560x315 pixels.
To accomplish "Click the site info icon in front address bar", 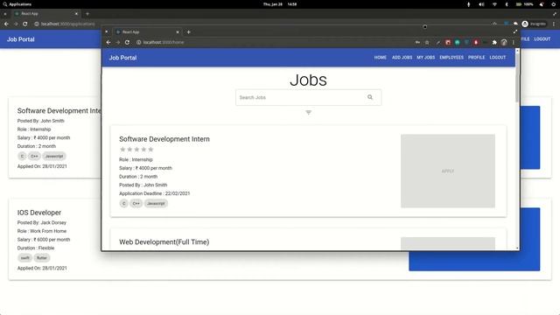I will point(138,42).
